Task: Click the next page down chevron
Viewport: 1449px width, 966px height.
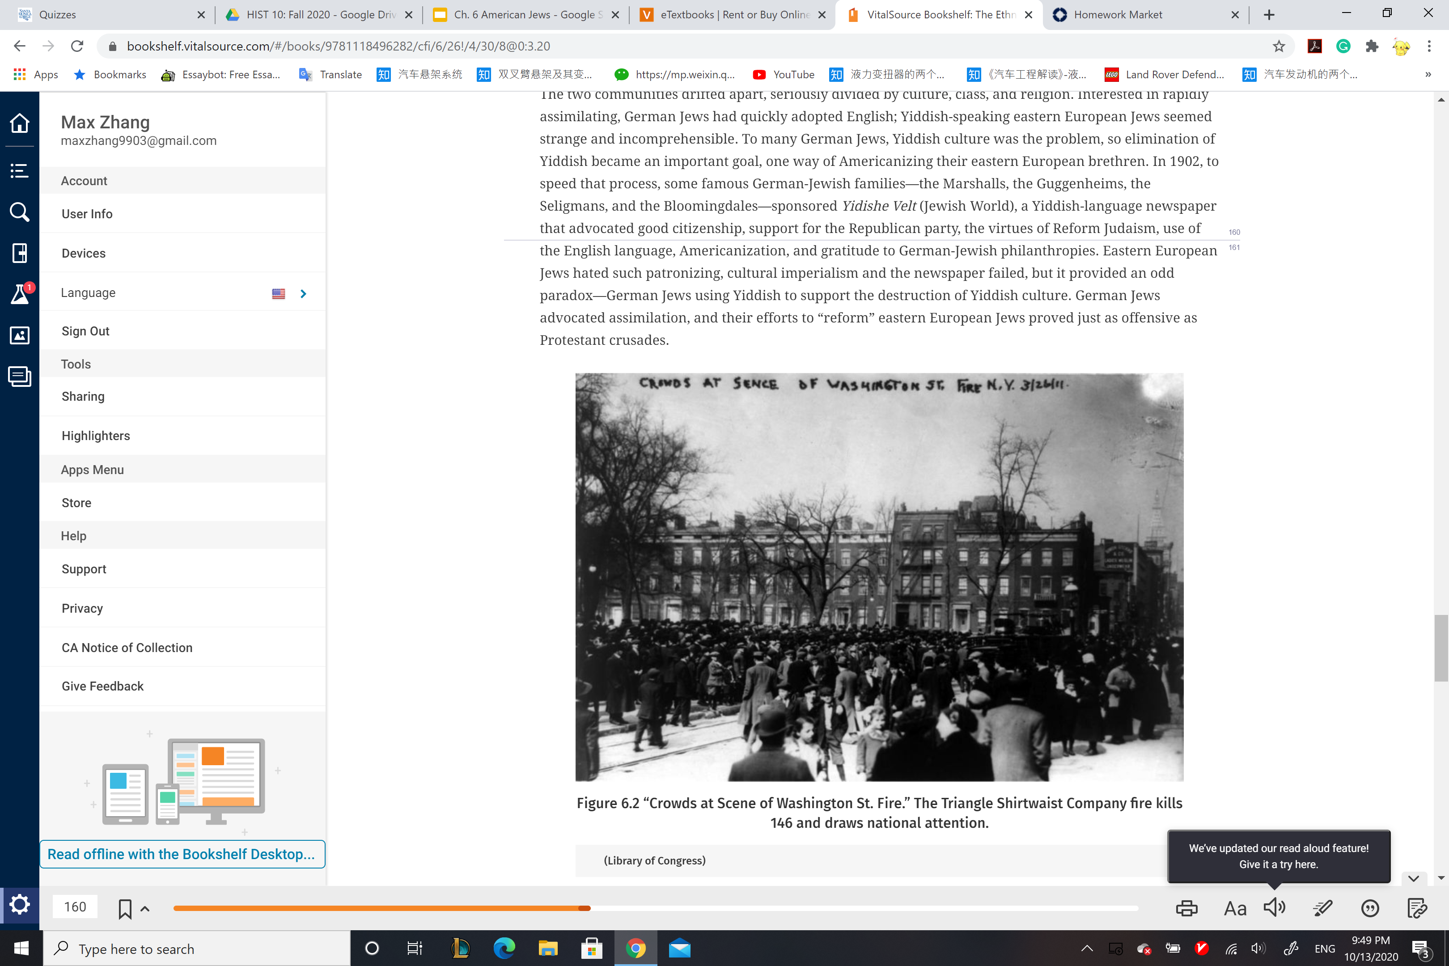Action: pos(1414,878)
